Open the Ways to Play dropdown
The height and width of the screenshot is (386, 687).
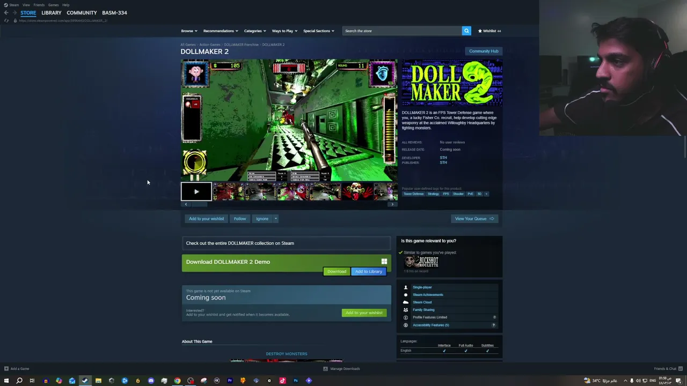click(x=284, y=31)
